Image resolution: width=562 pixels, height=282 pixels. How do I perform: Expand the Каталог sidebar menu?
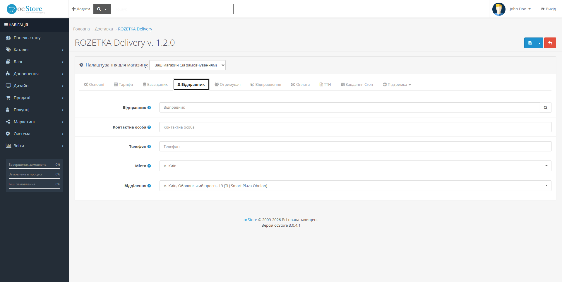click(x=34, y=50)
